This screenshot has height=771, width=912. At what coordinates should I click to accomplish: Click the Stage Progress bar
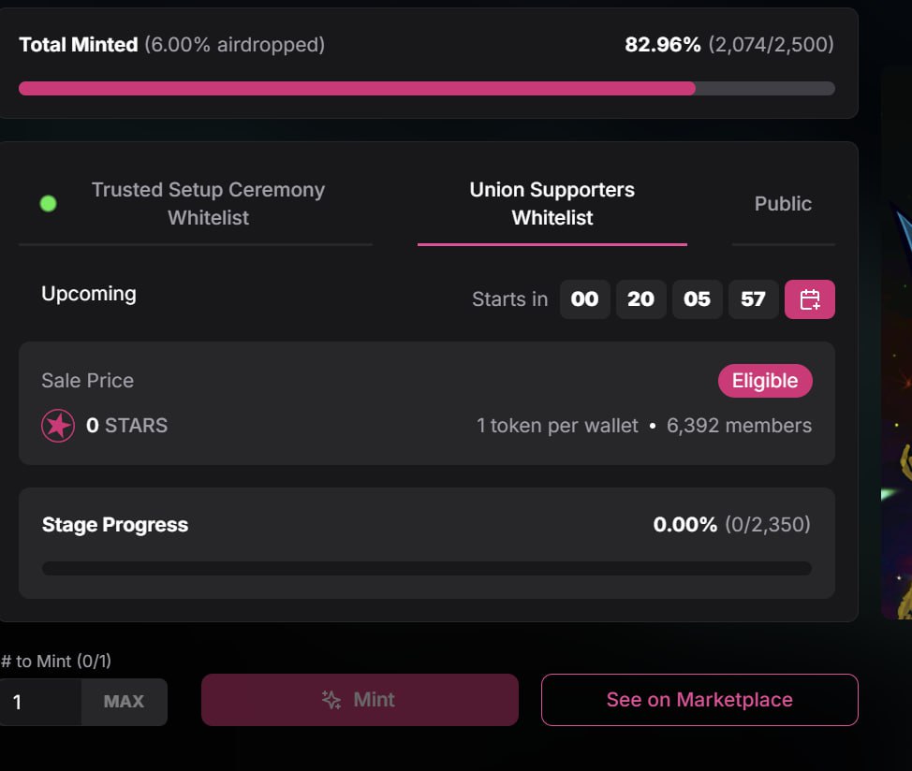[426, 568]
